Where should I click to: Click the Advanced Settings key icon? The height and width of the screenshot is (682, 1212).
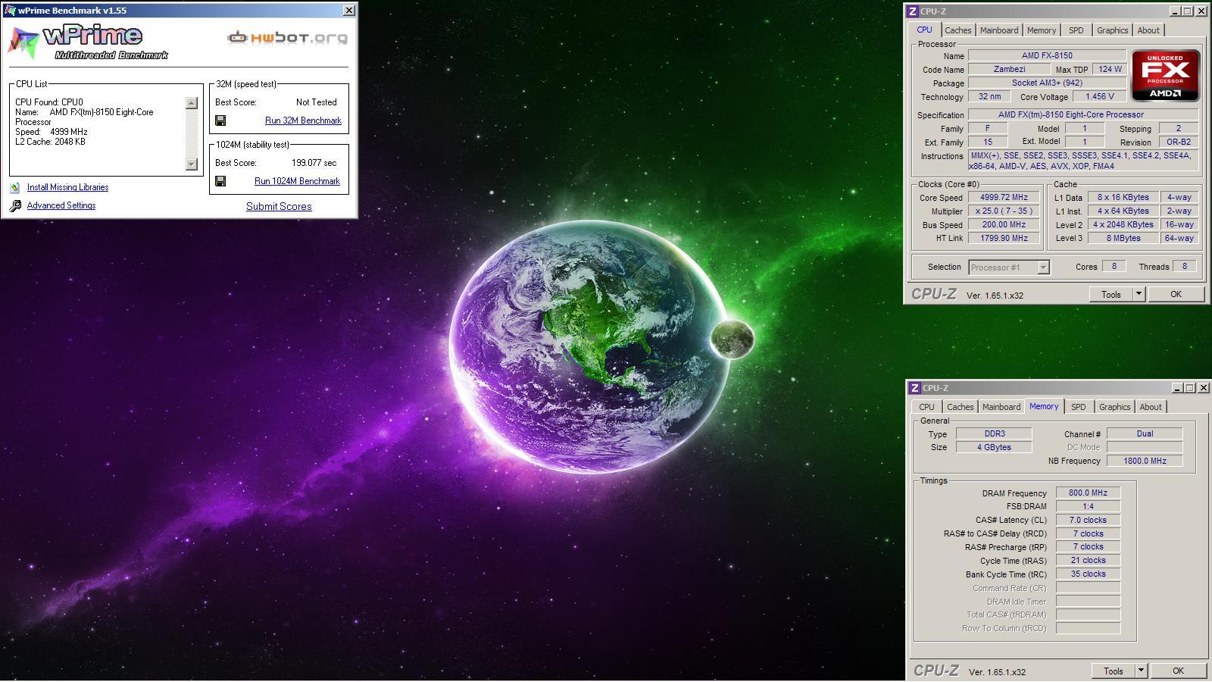point(15,205)
